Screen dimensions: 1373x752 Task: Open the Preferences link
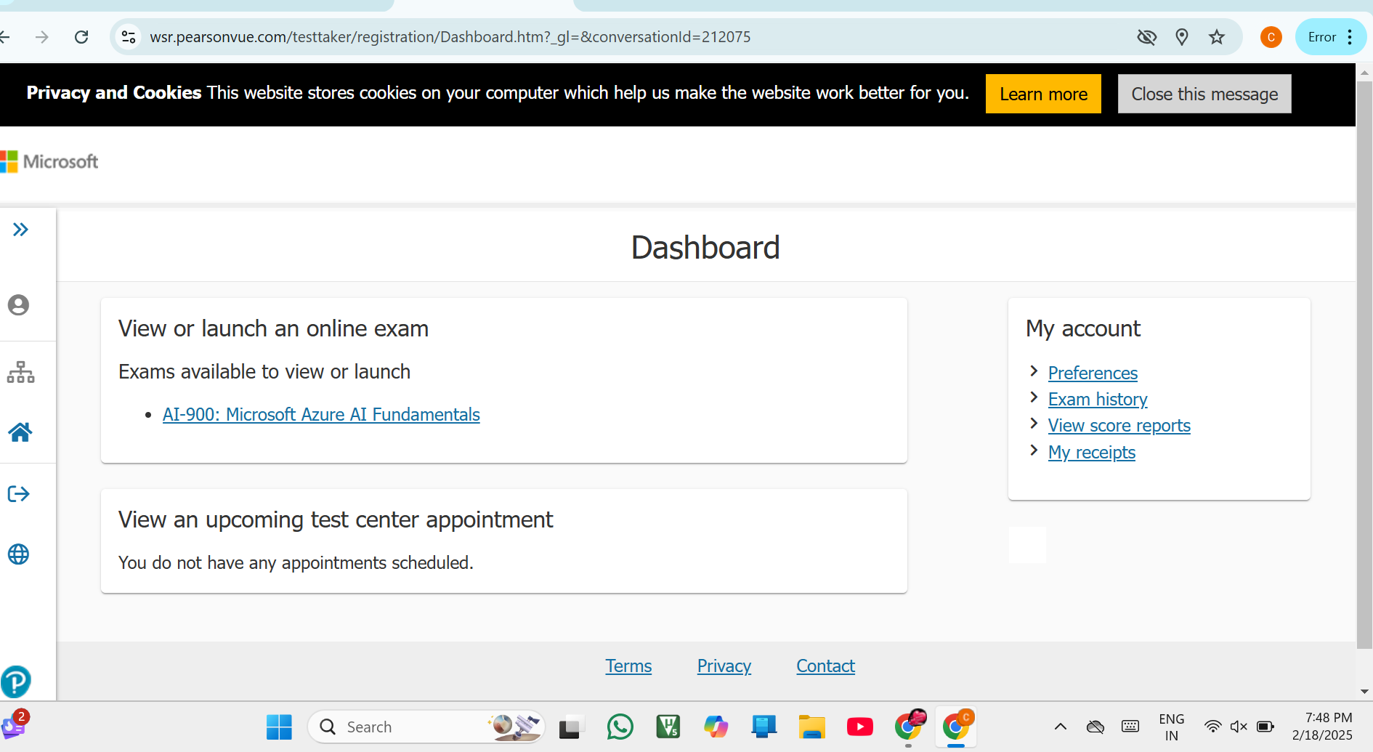[x=1093, y=373]
